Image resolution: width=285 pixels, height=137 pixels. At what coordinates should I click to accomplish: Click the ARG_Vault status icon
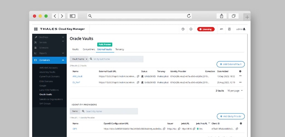(143, 76)
